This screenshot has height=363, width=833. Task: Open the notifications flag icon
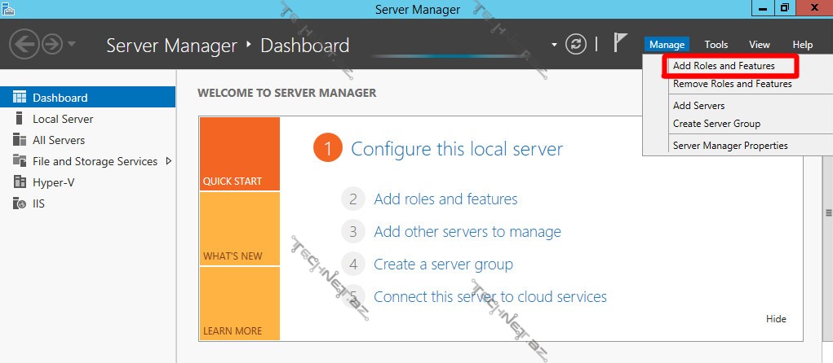(621, 44)
